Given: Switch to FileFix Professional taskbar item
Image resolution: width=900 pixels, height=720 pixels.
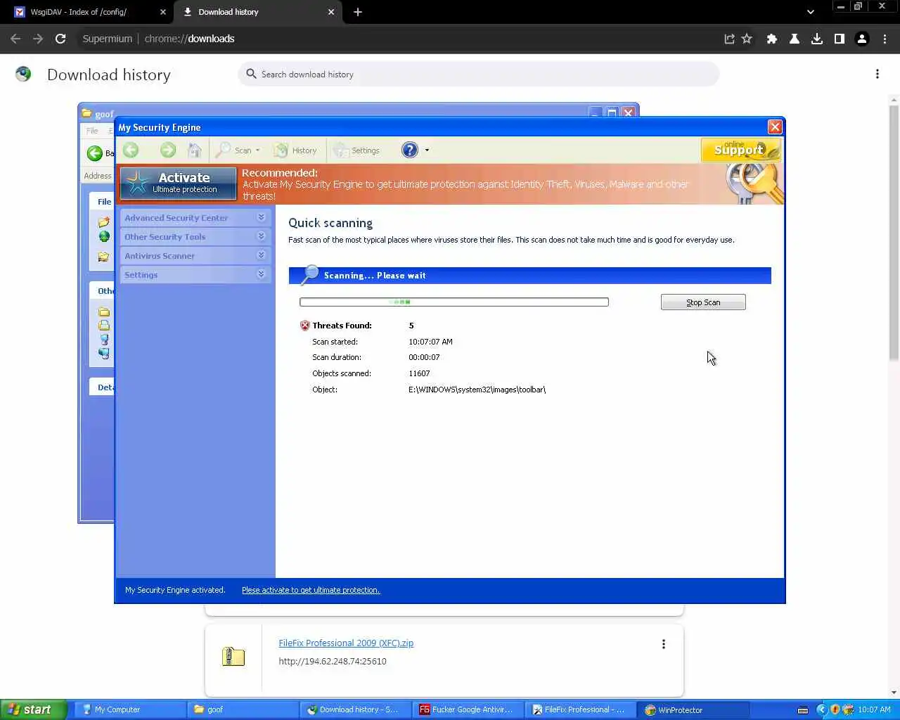Looking at the screenshot, I should point(581,709).
